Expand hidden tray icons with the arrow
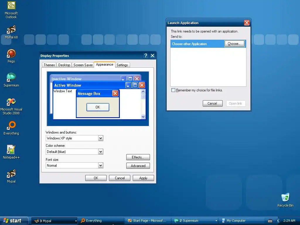The image size is (300, 225). [278, 221]
